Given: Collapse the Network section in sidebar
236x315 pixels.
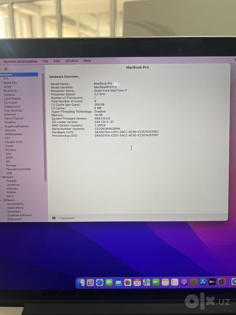Looking at the screenshot, I should (x=1, y=177).
